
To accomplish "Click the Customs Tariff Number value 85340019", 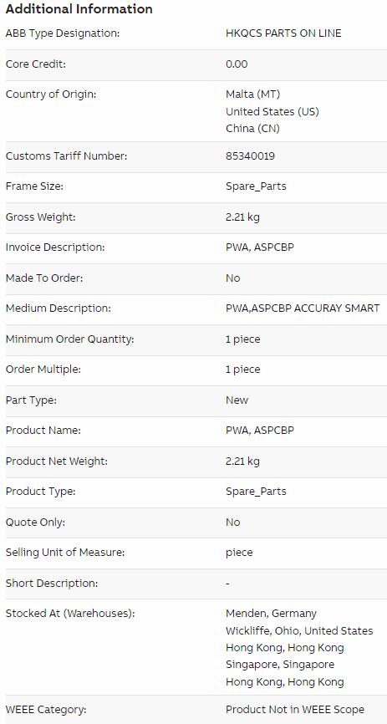I will [x=250, y=156].
